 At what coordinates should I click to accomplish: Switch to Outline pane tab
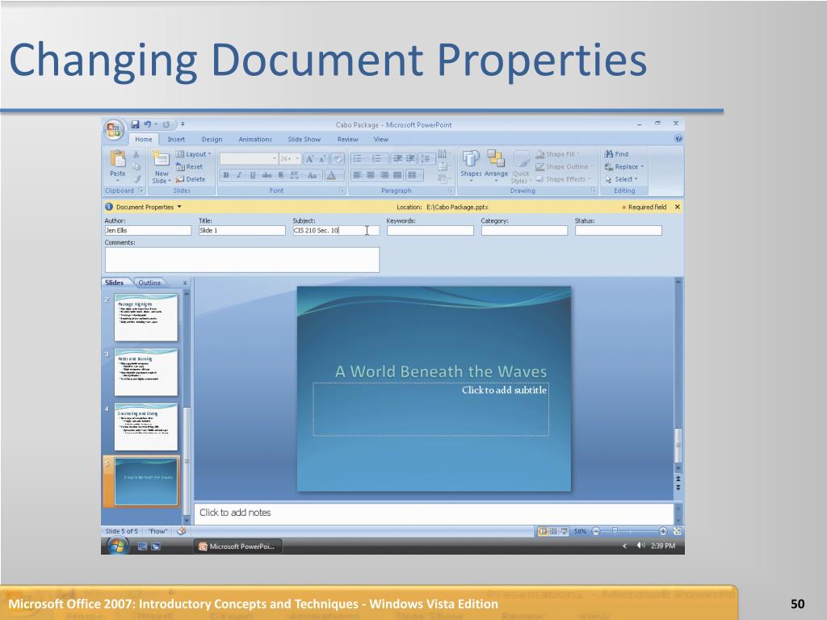coord(149,283)
